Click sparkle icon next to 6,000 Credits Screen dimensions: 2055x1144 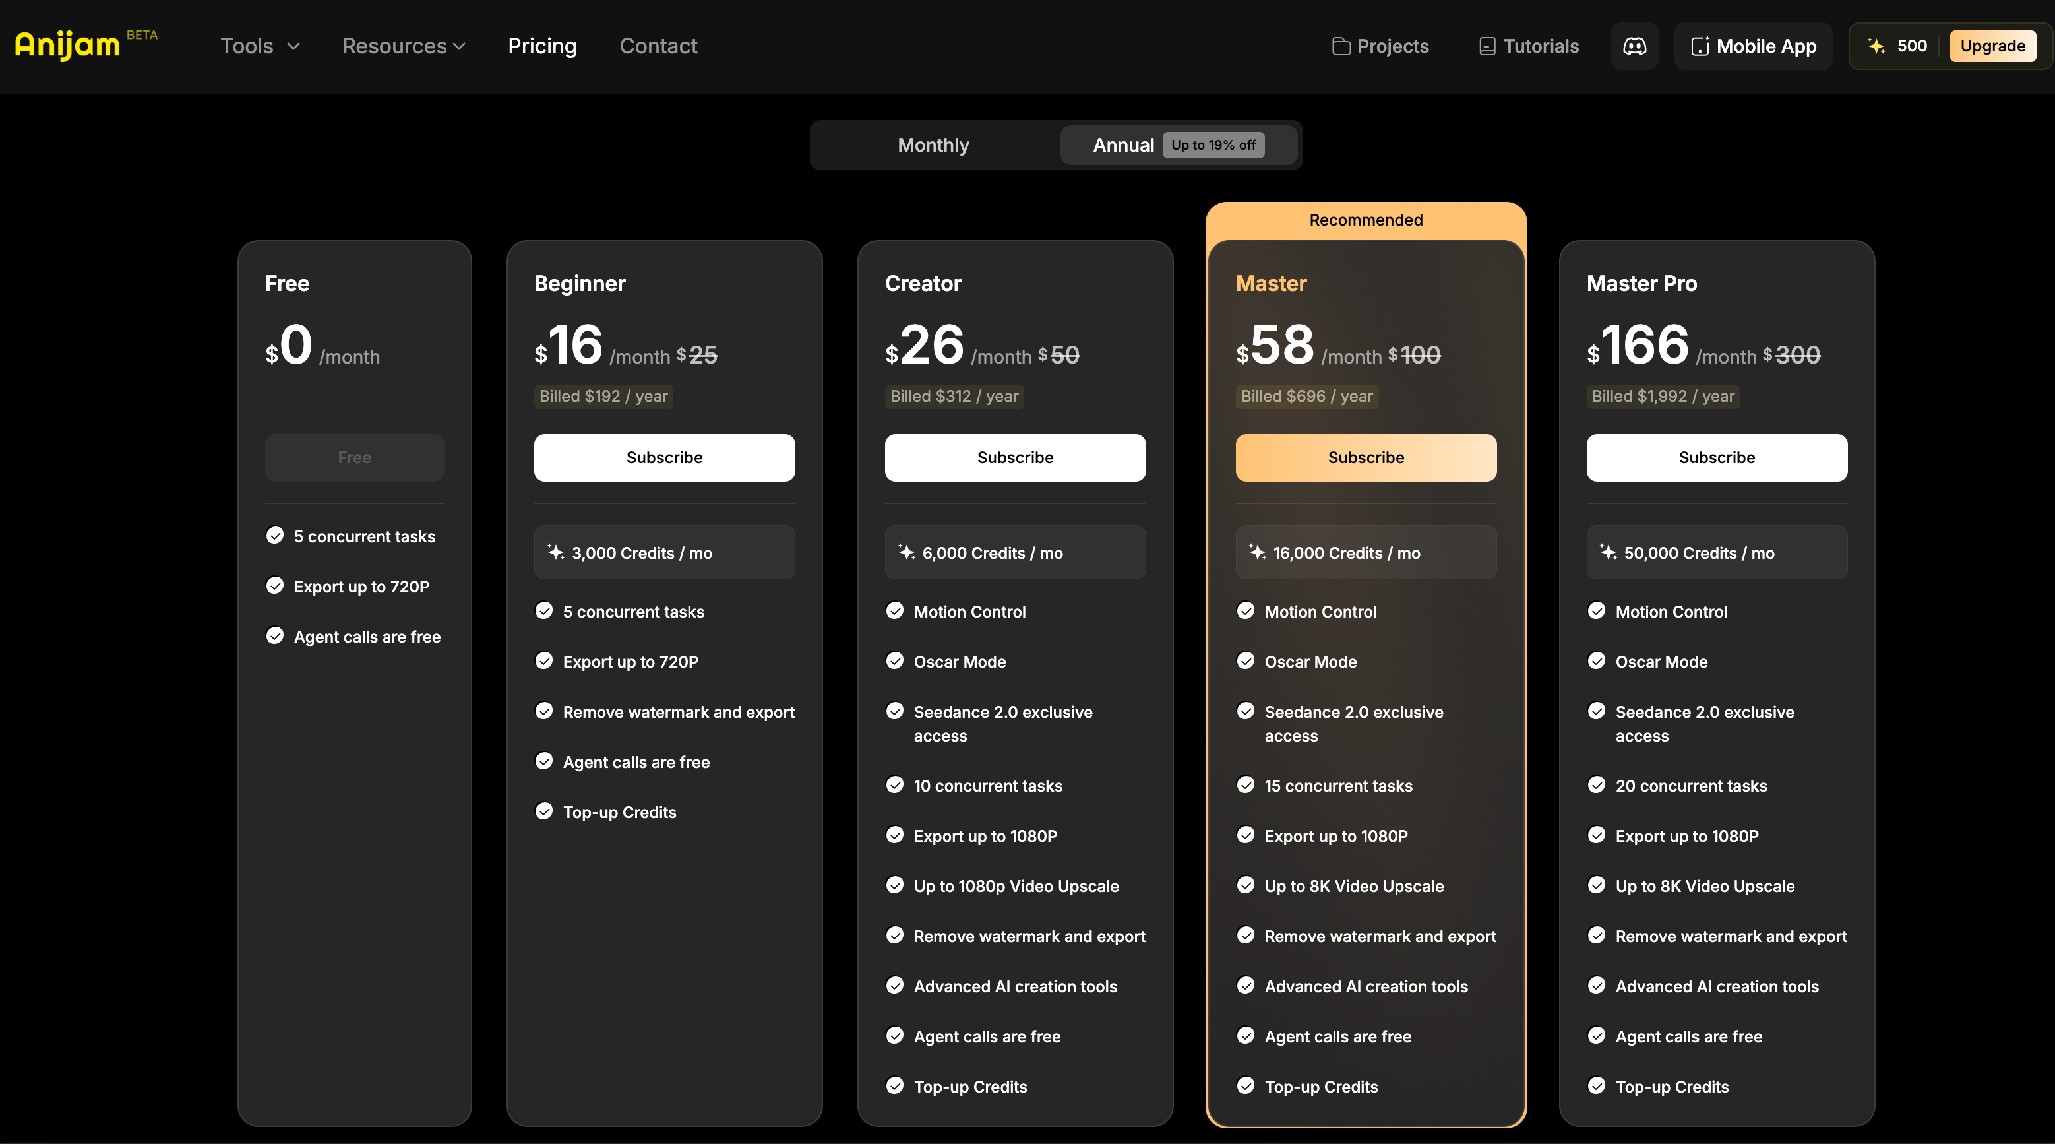click(x=906, y=552)
